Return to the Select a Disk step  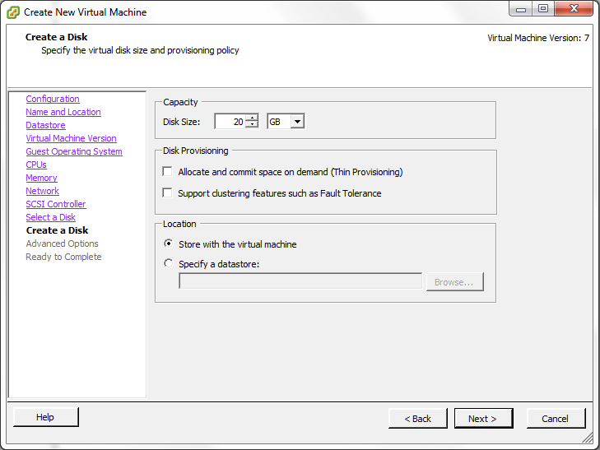[50, 217]
